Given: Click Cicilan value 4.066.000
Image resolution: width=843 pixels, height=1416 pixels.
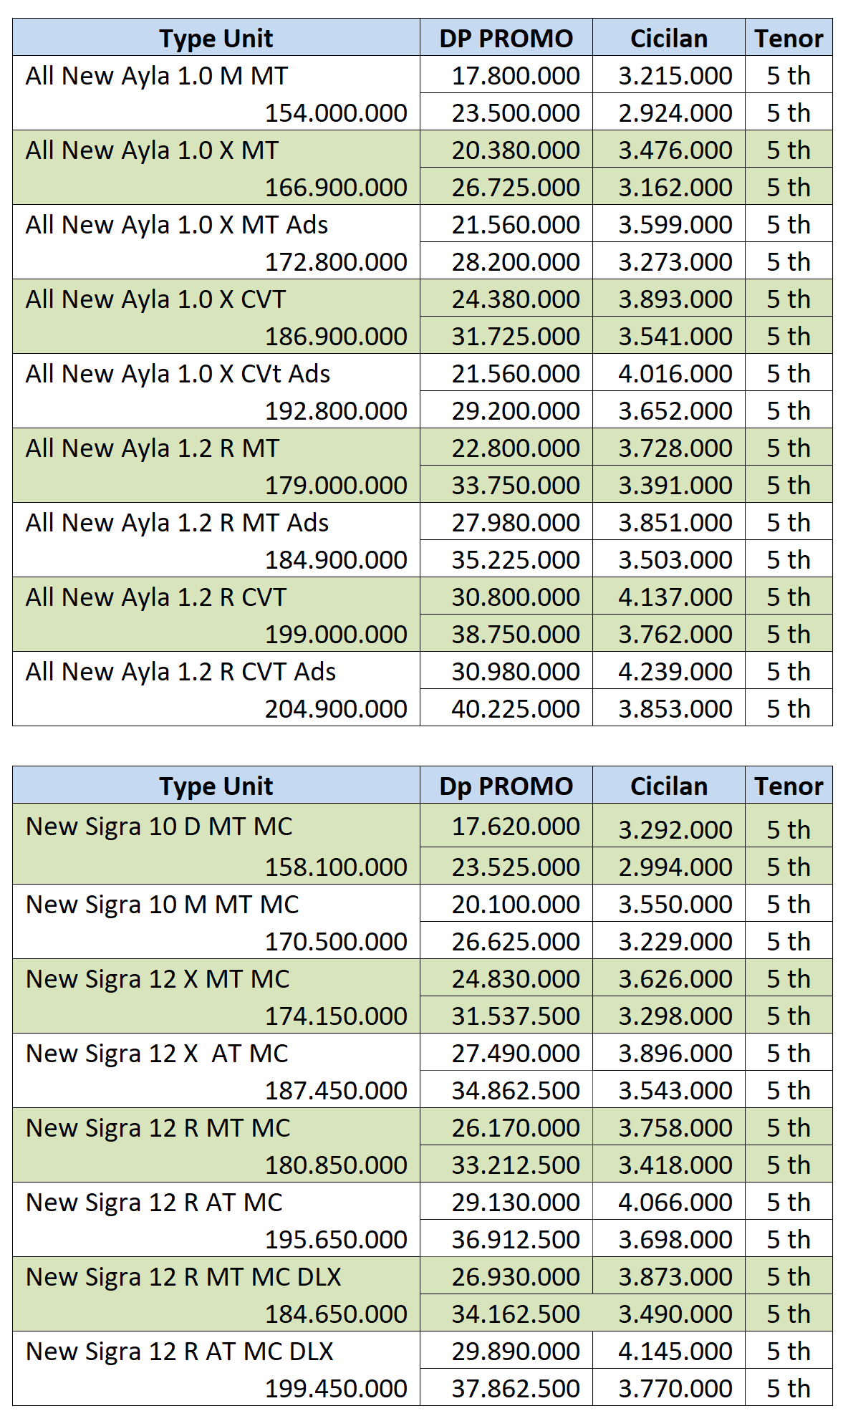Looking at the screenshot, I should [x=675, y=1202].
